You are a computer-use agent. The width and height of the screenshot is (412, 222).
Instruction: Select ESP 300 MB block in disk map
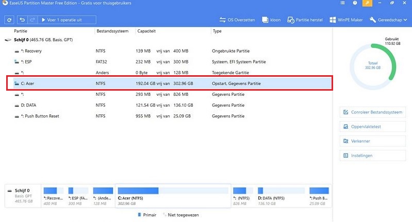coord(78,196)
